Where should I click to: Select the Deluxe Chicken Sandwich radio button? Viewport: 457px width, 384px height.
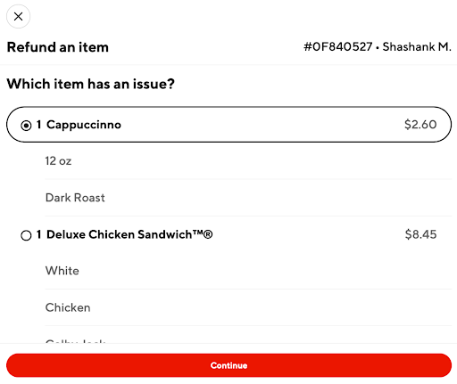coord(26,235)
